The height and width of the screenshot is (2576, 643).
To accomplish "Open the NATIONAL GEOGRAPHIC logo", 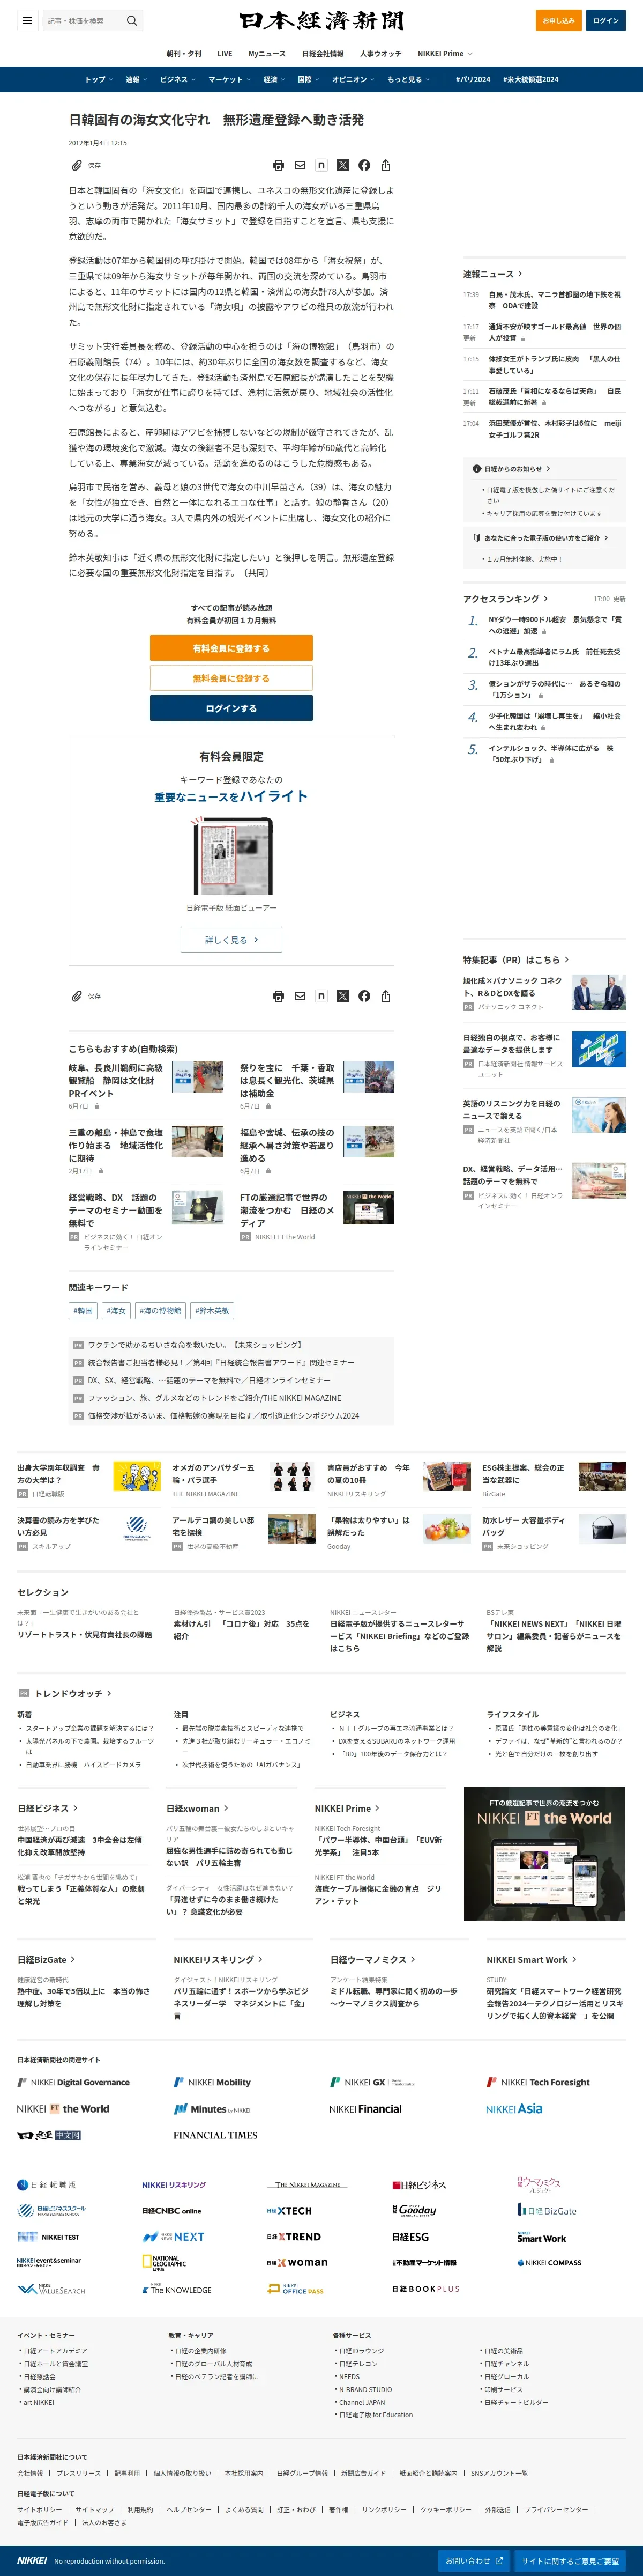I will (x=165, y=2262).
